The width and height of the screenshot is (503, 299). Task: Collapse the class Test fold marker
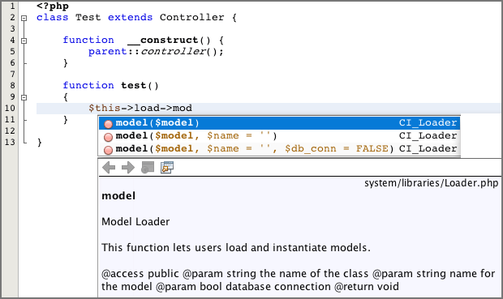click(x=24, y=18)
